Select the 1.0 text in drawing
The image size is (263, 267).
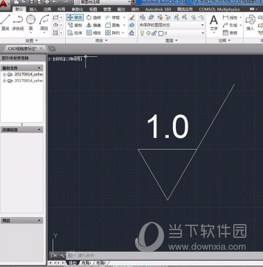click(168, 126)
